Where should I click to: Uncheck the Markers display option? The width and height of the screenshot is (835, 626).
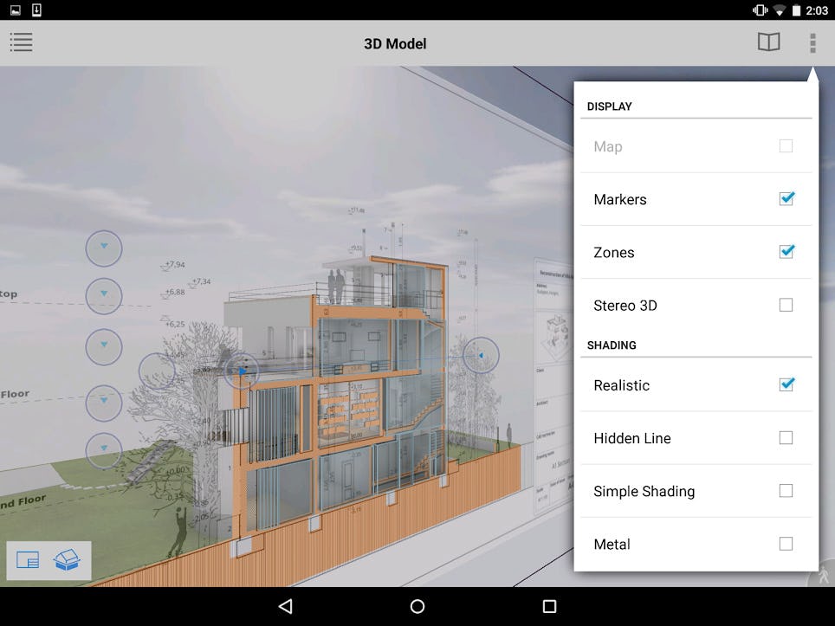[x=786, y=199]
